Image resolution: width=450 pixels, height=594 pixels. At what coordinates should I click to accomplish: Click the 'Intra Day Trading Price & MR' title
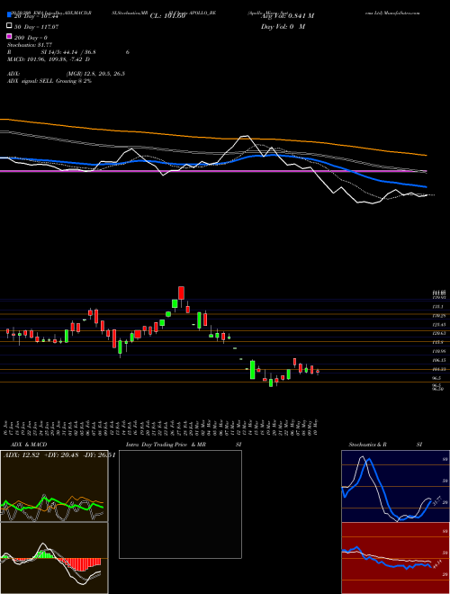coord(166,445)
